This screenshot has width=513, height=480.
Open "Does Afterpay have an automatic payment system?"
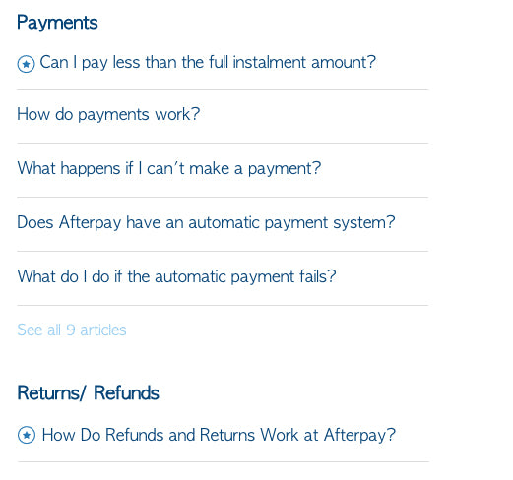pyautogui.click(x=206, y=223)
